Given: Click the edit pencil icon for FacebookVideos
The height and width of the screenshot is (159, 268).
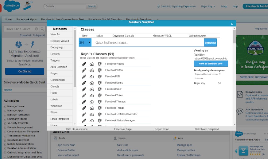Looking at the screenshot, I should click(x=84, y=64).
